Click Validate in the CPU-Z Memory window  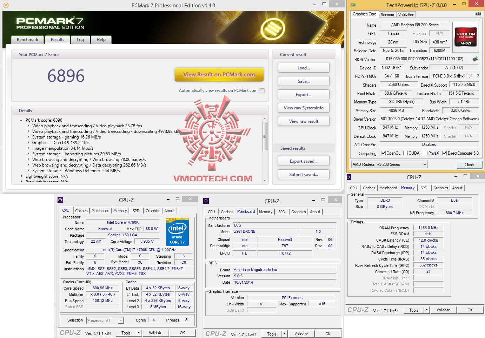[x=443, y=310]
